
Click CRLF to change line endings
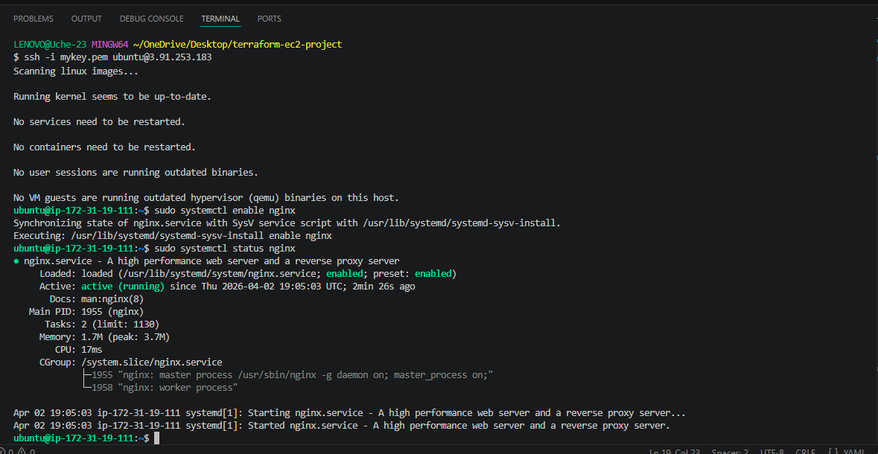(804, 451)
